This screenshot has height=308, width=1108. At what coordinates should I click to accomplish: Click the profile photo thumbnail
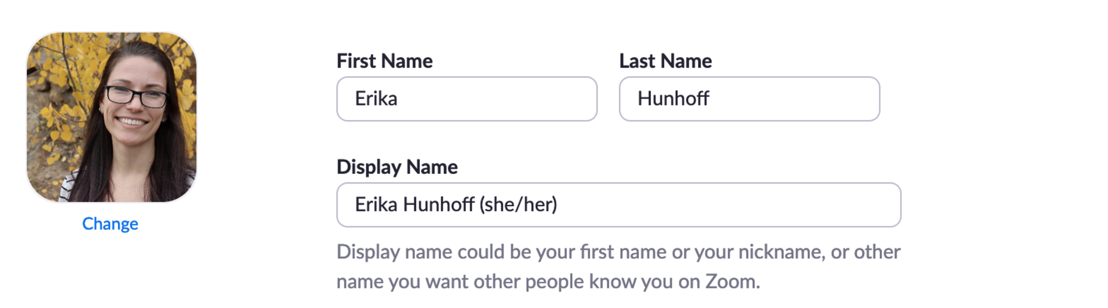[x=111, y=117]
